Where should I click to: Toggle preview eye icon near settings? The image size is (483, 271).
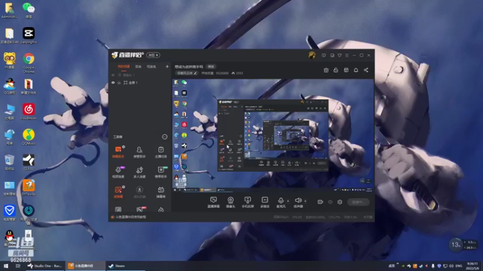(330, 202)
